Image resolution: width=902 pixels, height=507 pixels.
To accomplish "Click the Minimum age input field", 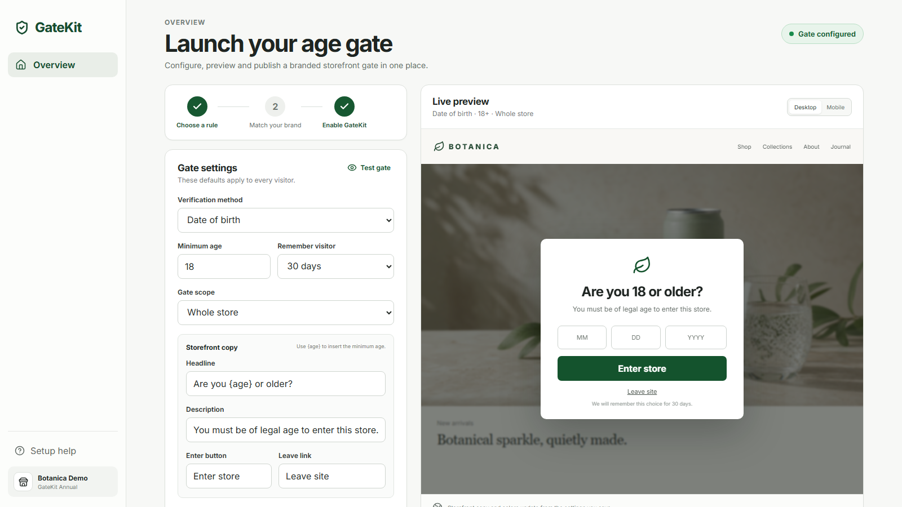I will (224, 266).
